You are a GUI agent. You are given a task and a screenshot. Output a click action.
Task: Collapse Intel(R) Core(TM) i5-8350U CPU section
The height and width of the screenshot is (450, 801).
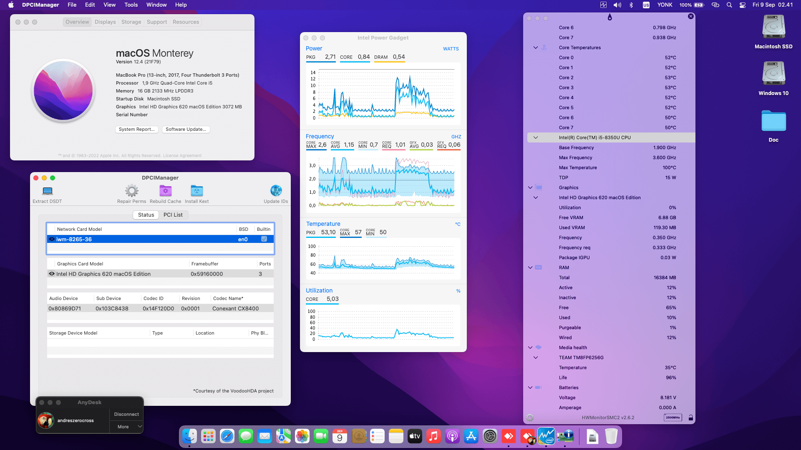[x=536, y=137]
